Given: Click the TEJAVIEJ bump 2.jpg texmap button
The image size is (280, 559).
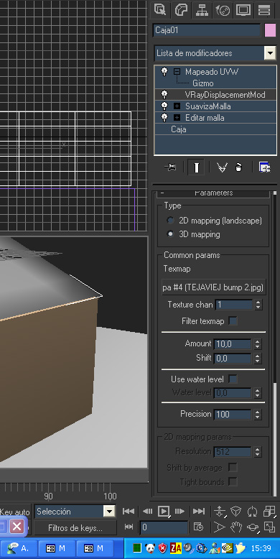Looking at the screenshot, I should [214, 287].
